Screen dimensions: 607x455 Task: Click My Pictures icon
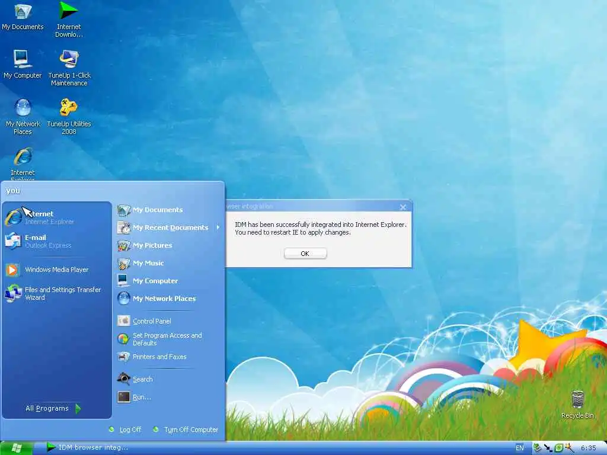click(x=123, y=245)
